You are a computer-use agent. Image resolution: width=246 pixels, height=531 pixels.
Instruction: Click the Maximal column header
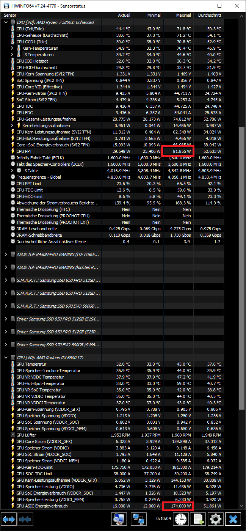pos(178,16)
